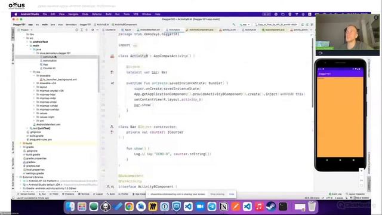
Task: Hide the Project tool window
Action: click(97, 30)
